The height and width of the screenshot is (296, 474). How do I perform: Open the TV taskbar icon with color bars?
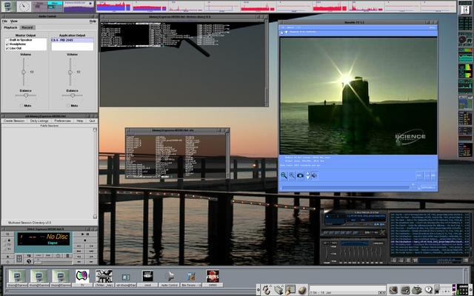pyautogui.click(x=82, y=276)
